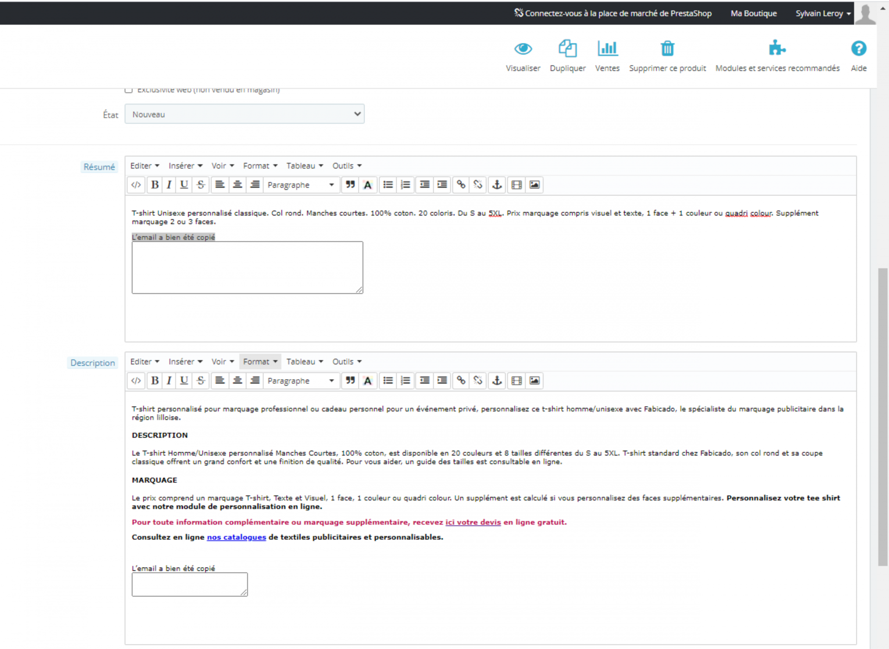
Task: Insert link in Description editor toolbar
Action: tap(461, 381)
